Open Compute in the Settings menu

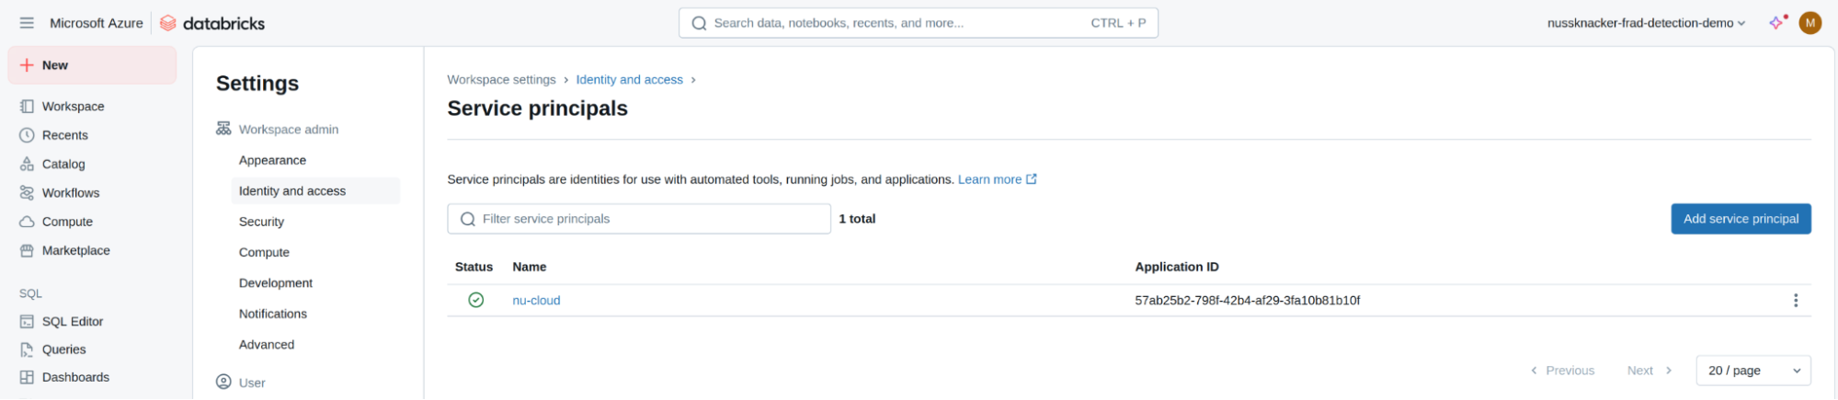(264, 252)
